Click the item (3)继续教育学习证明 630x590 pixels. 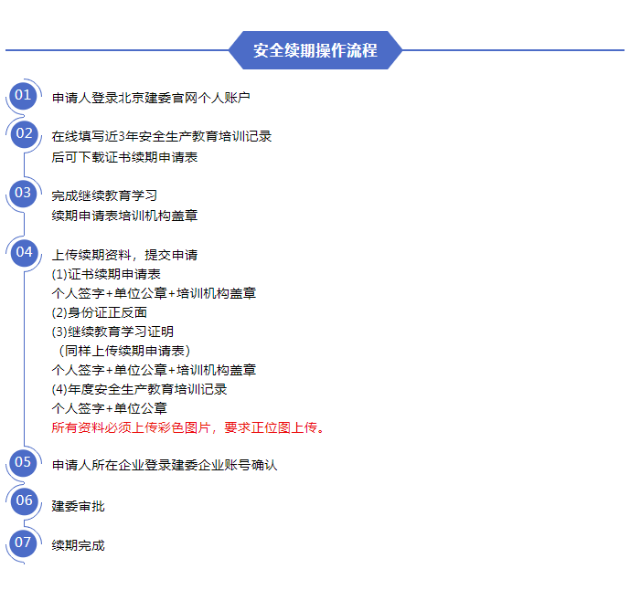(112, 332)
